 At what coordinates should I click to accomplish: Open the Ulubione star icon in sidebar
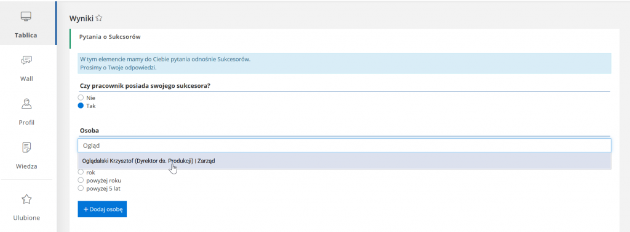pyautogui.click(x=26, y=199)
